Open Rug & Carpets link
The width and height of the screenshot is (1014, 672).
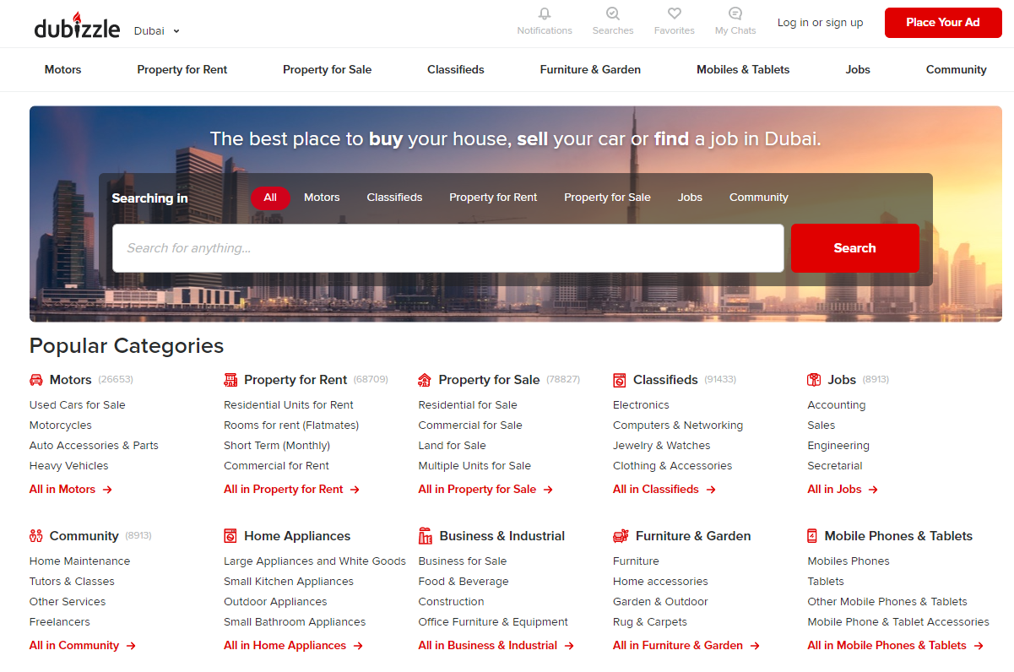(650, 622)
